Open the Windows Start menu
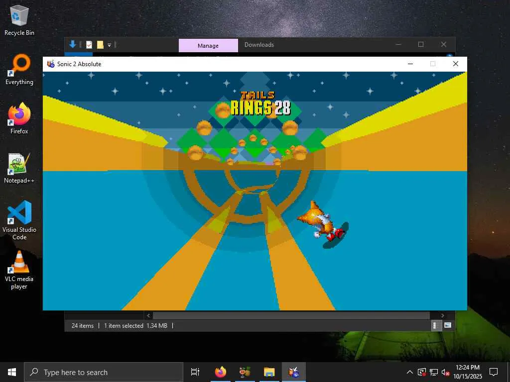The width and height of the screenshot is (510, 382). pyautogui.click(x=12, y=372)
